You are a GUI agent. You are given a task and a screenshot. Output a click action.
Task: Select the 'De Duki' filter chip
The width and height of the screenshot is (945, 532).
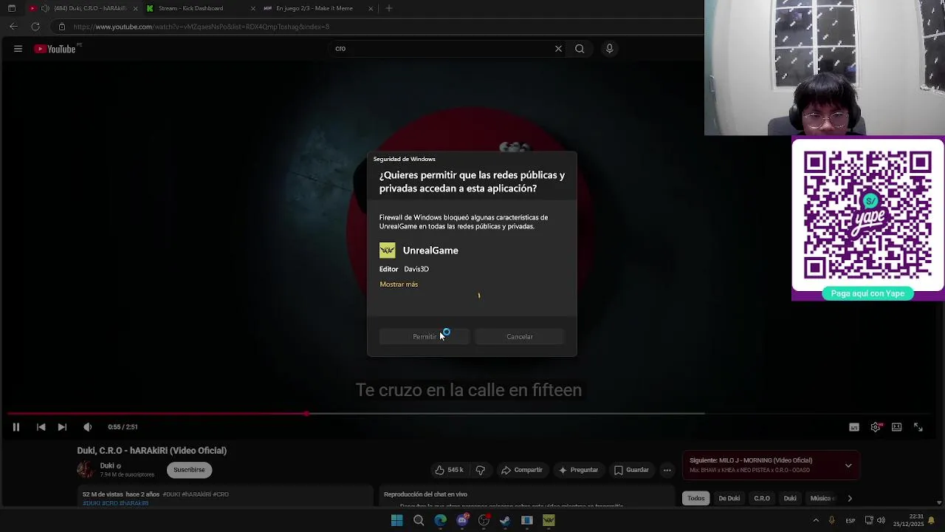tap(729, 499)
